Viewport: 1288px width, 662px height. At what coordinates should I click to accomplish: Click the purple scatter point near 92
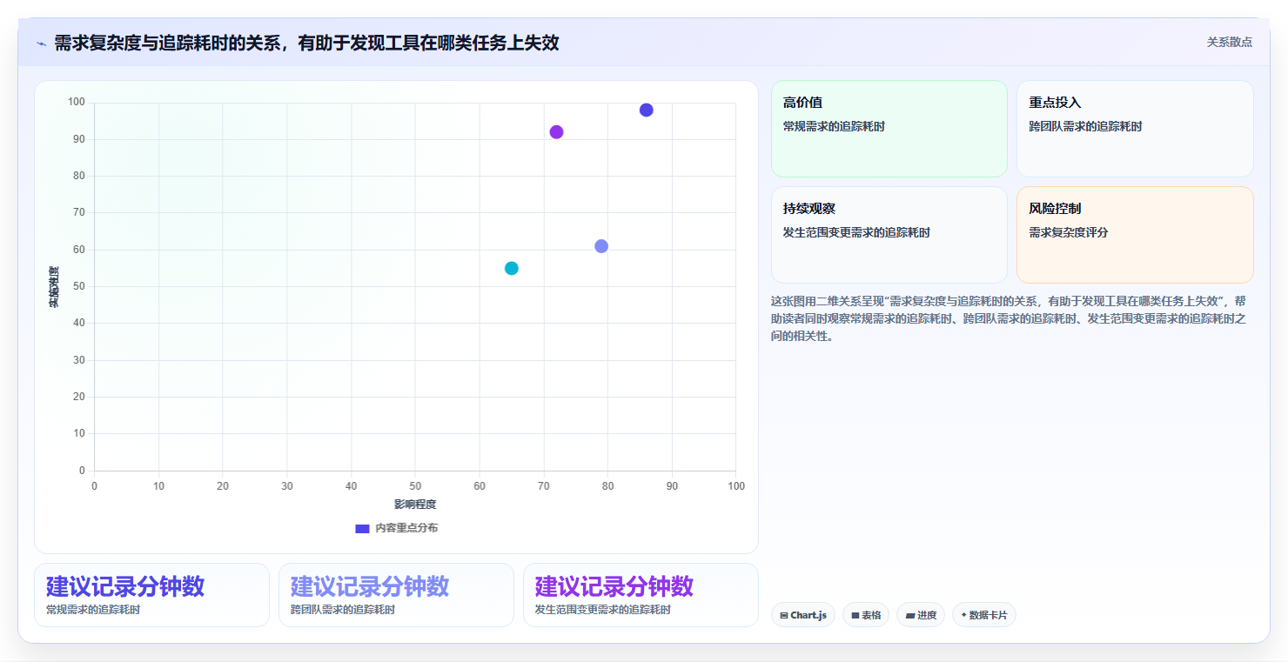pos(556,132)
